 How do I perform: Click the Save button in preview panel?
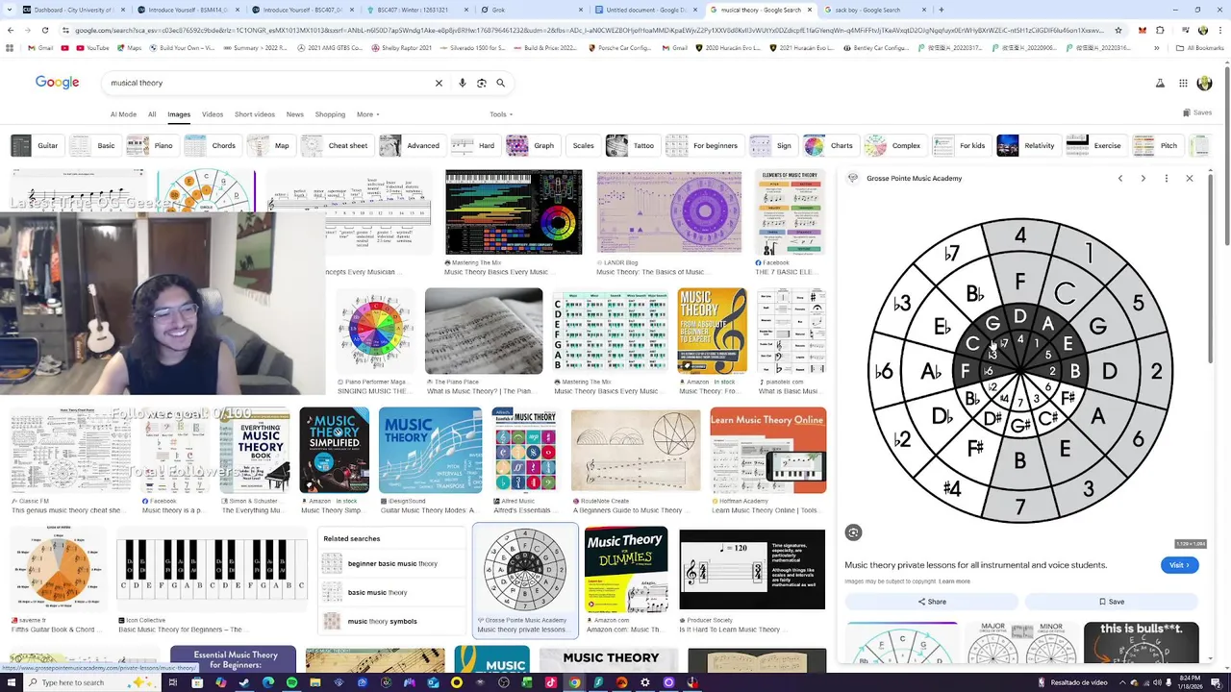tap(1112, 602)
